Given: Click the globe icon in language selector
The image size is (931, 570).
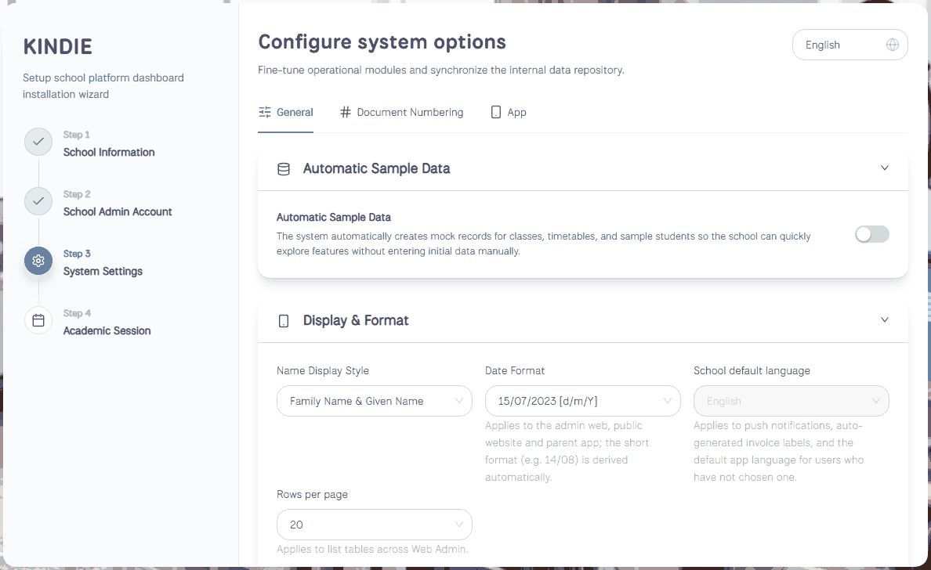Looking at the screenshot, I should (892, 45).
